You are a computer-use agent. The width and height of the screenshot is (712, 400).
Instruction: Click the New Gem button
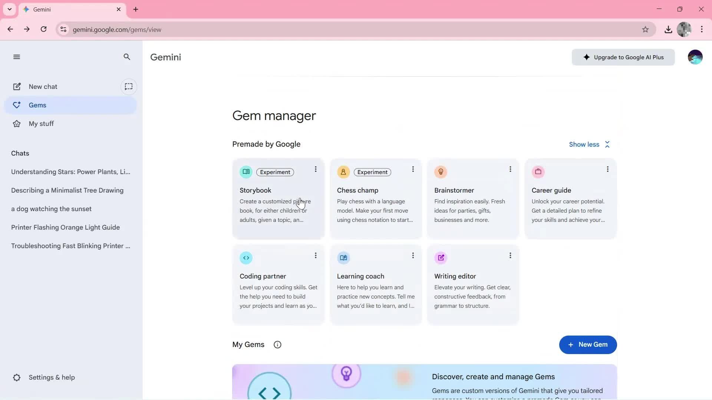[588, 345]
